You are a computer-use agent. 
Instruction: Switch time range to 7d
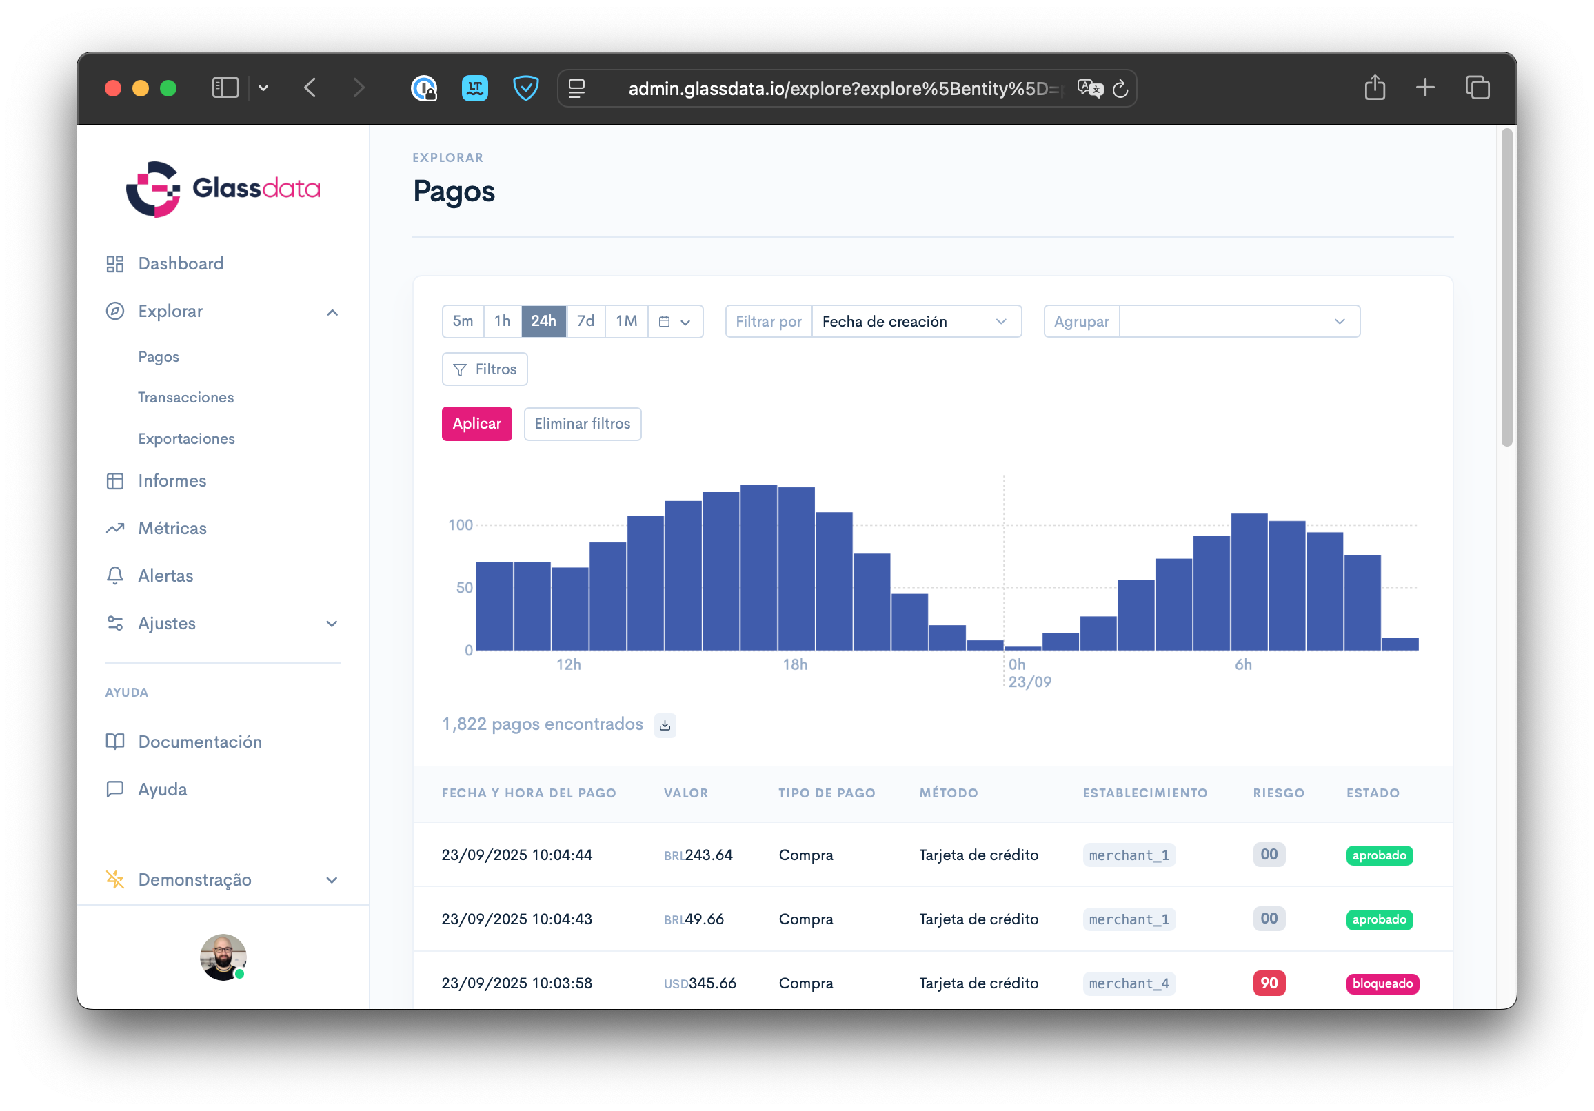tap(585, 321)
